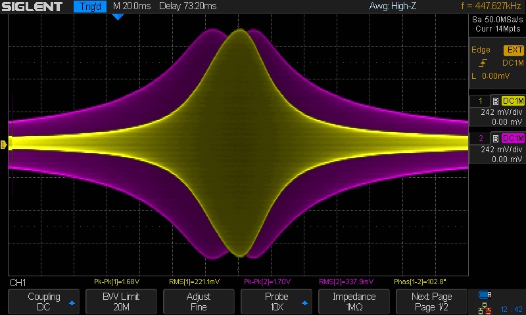Toggle the EXT trigger source badge
Viewport: 526px width, 315px height.
(x=513, y=51)
